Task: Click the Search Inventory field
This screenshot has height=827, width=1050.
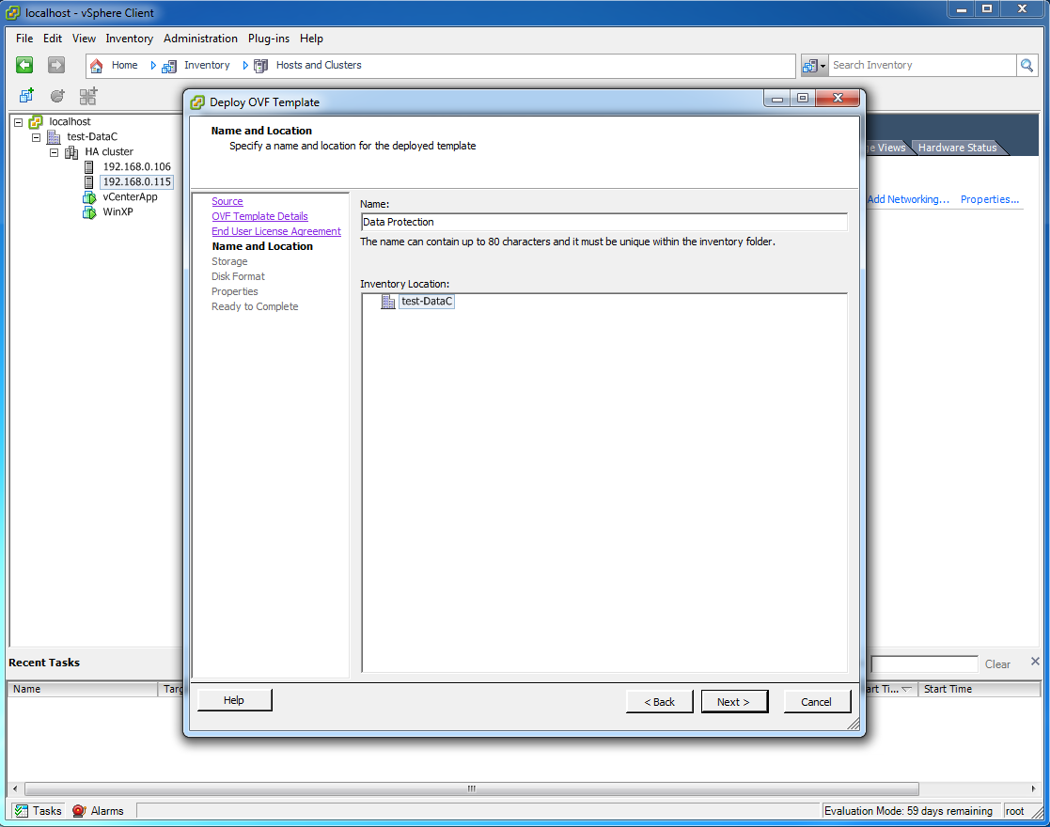Action: tap(923, 65)
